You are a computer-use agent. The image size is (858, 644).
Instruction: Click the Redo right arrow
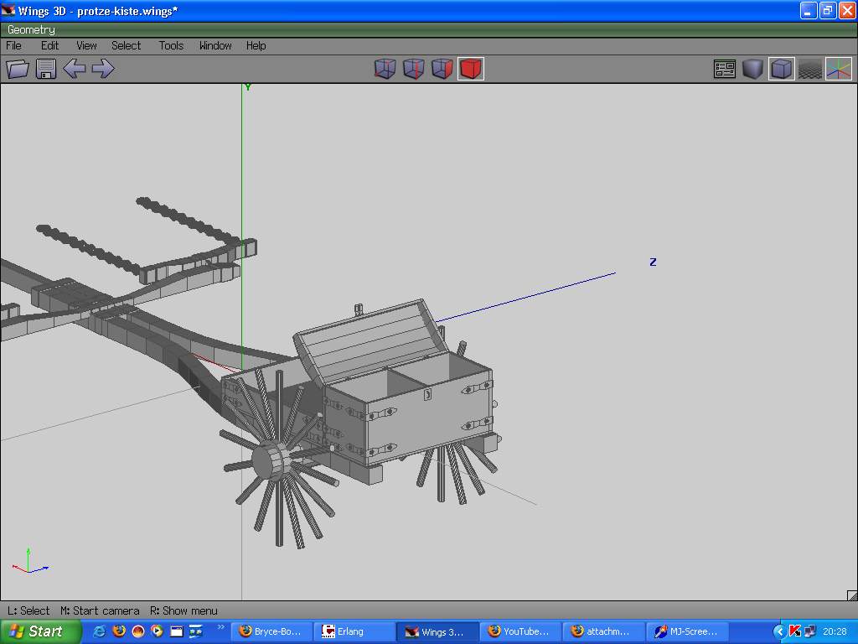pos(103,69)
